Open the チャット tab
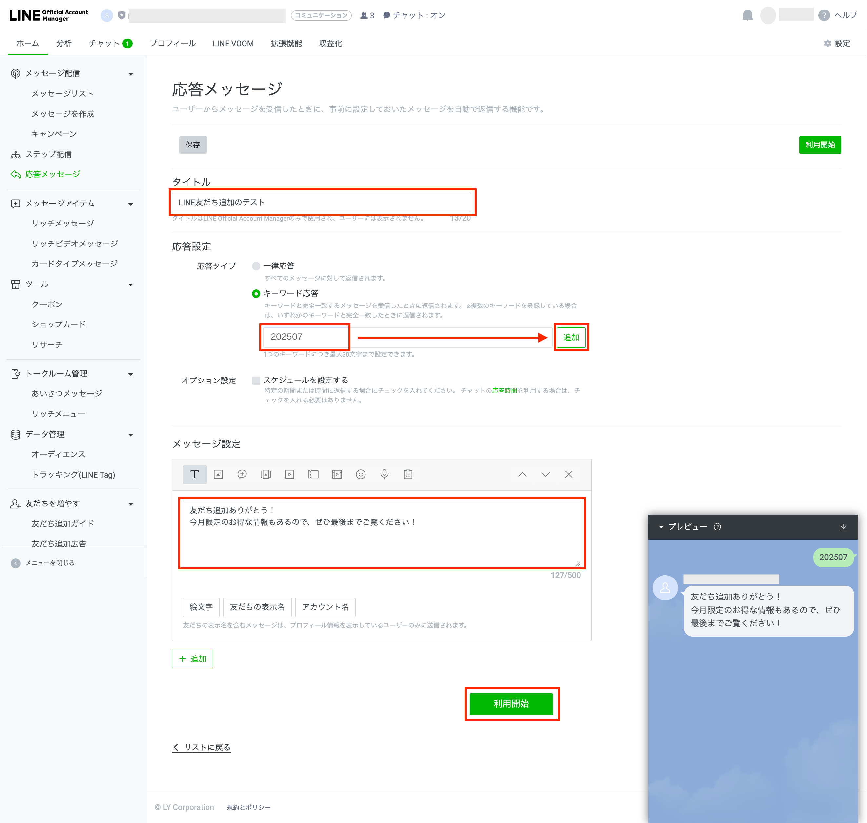Screen dimensions: 867x823 point(110,44)
